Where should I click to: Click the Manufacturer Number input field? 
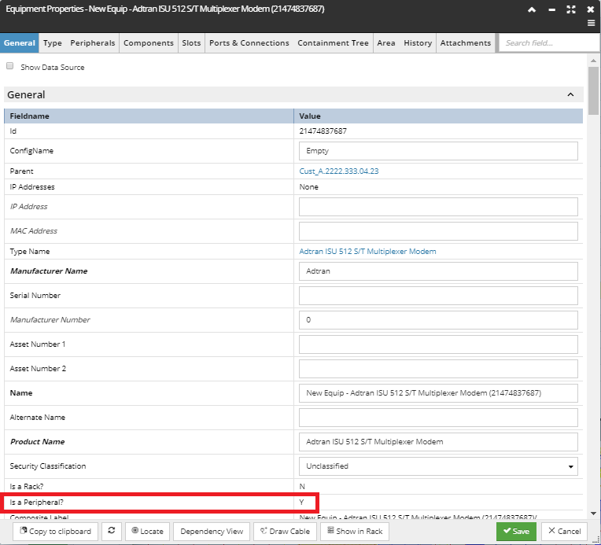tap(438, 320)
